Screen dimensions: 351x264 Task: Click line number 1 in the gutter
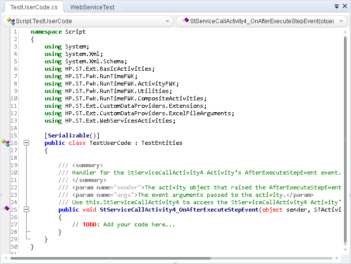point(15,32)
